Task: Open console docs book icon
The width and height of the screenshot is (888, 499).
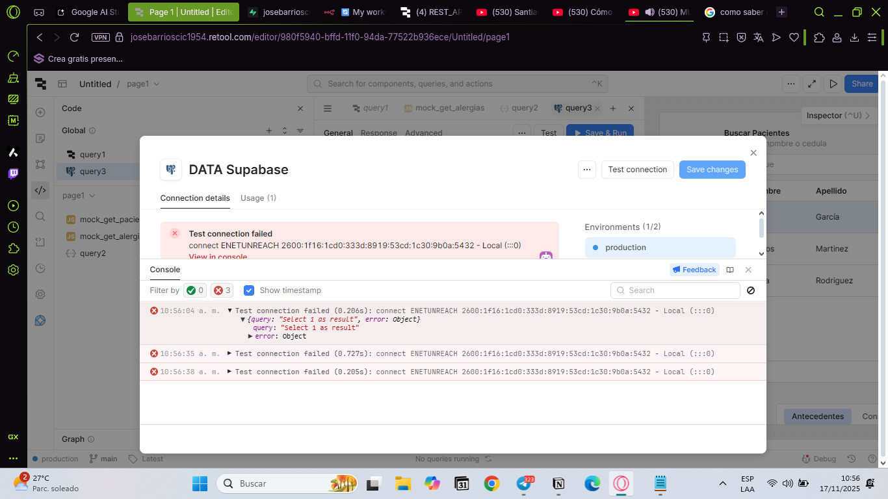Action: coord(730,270)
